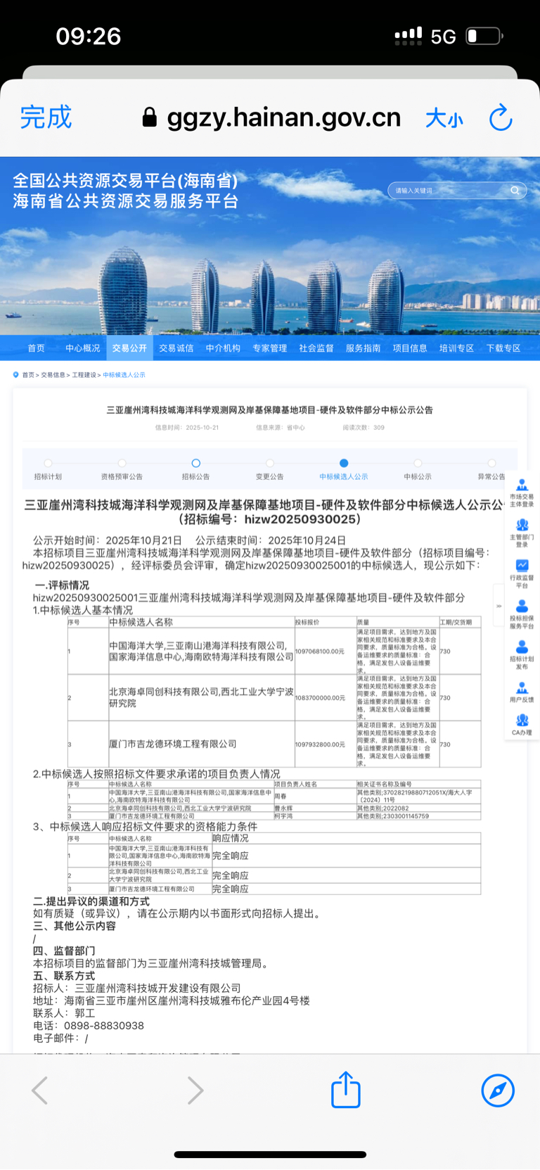
Task: Go to 首页 in the breadcrumb
Action: pyautogui.click(x=28, y=375)
